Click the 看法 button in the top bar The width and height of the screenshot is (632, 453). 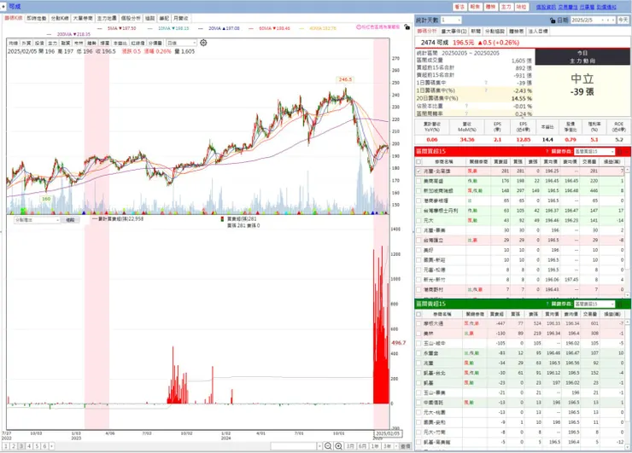[459, 7]
